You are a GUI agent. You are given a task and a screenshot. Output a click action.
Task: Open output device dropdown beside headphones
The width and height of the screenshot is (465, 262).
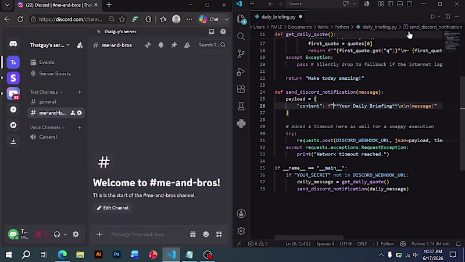coord(65,234)
